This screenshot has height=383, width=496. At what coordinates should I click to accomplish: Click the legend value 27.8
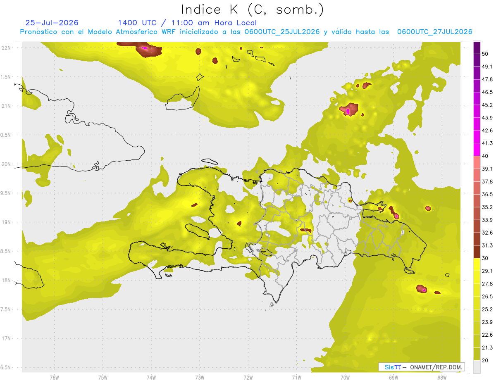[x=487, y=284]
